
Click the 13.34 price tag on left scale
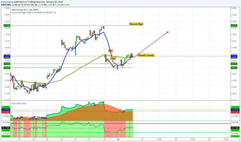pos(7,26)
